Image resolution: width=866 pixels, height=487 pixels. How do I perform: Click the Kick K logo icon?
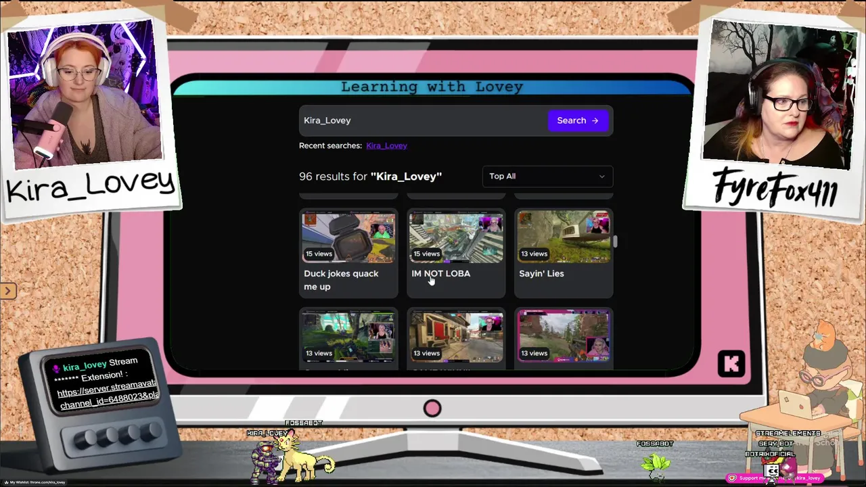[x=731, y=364]
